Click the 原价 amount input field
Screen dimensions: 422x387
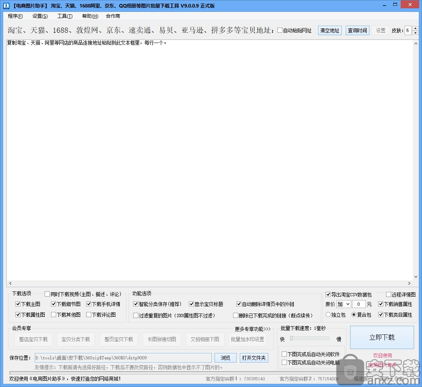358,304
